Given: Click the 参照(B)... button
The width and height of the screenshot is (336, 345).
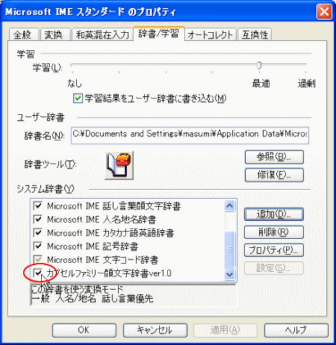Looking at the screenshot, I should [274, 157].
